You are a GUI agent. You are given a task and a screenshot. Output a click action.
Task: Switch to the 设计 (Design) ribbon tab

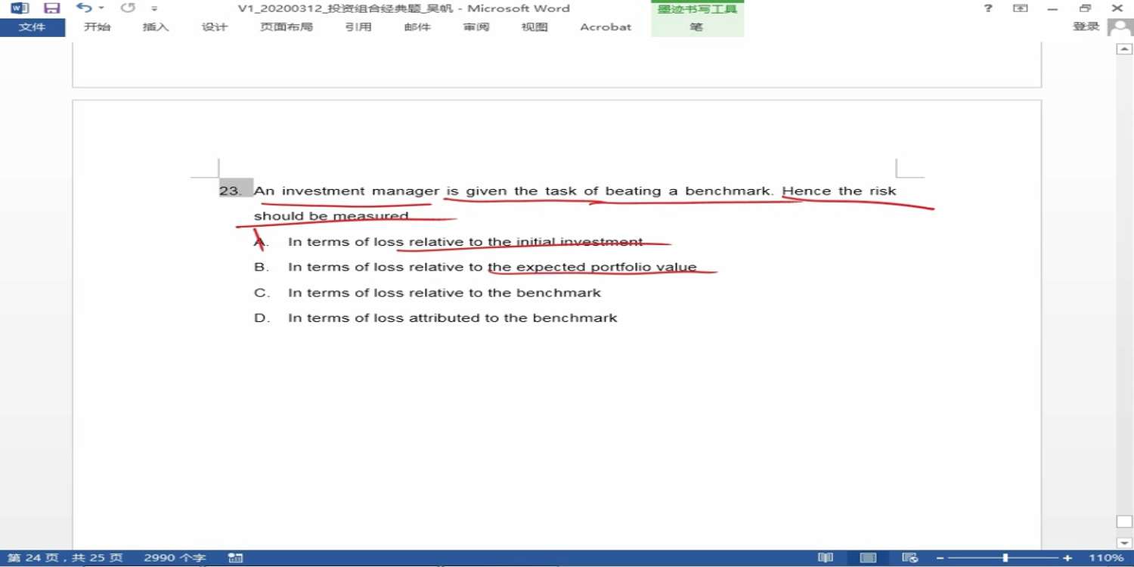click(215, 27)
